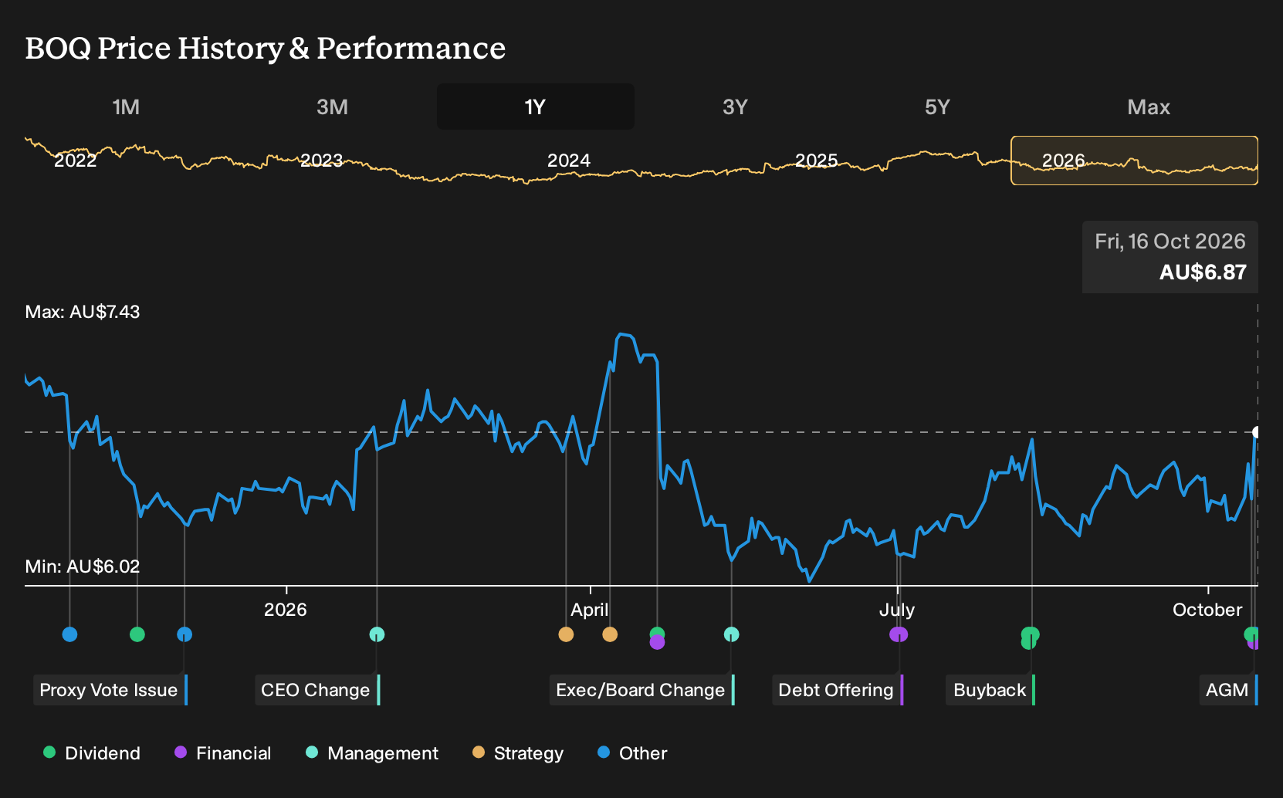Switch to the 1M time range

[126, 107]
